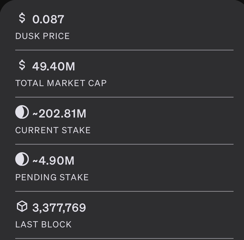Click the half-moon icon beside ~202.81M
This screenshot has height=240, width=244.
point(22,112)
